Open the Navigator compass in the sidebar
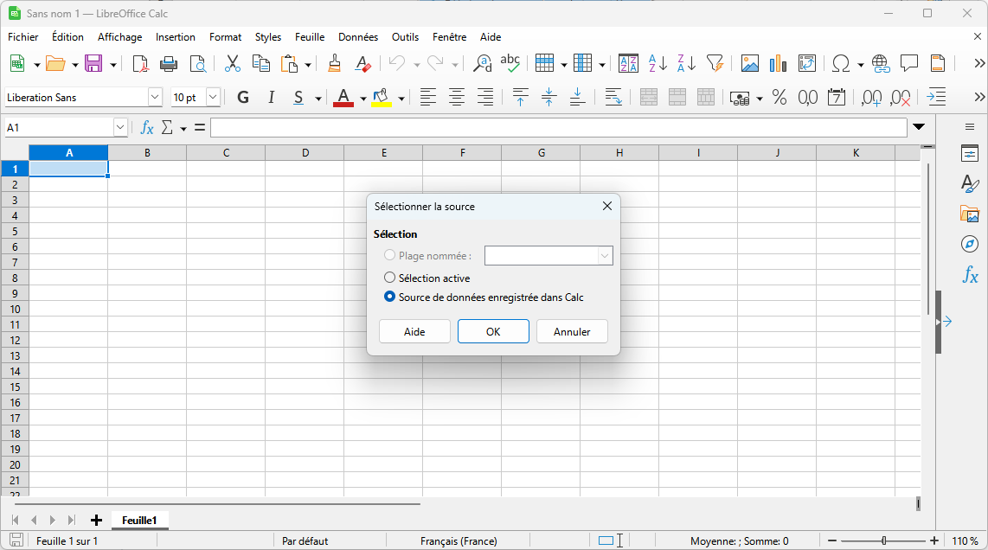Viewport: 988px width, 550px height. (x=970, y=244)
